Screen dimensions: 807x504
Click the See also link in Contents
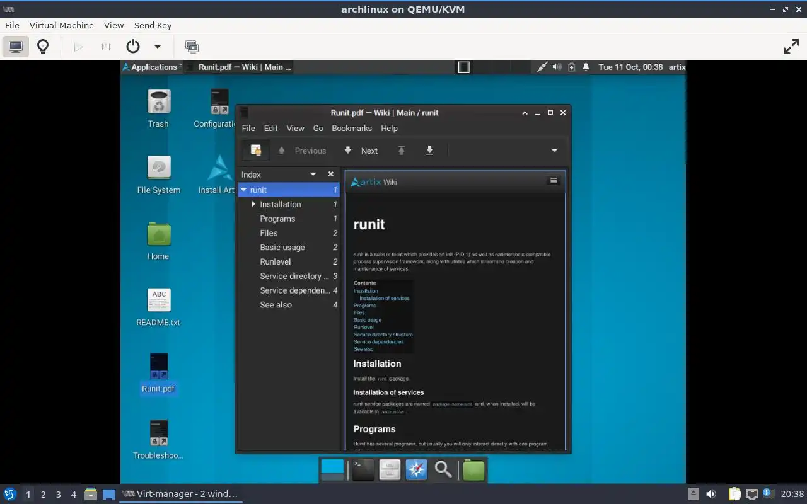tap(364, 349)
